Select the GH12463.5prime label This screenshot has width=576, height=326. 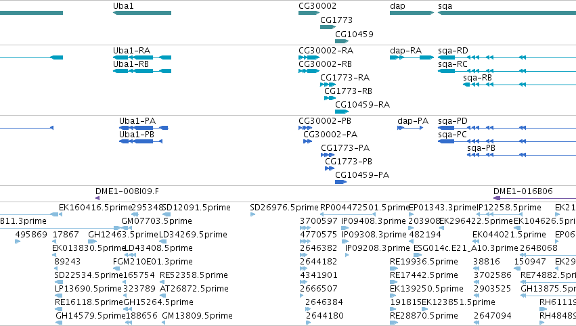(123, 235)
